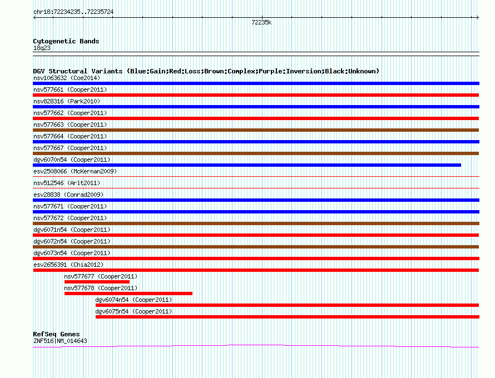Click the magenta ZNF516 gene line
The image size is (495, 378).
pos(256,346)
